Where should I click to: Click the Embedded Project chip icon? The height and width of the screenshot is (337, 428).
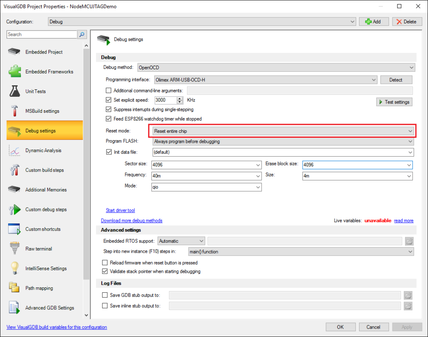point(15,52)
